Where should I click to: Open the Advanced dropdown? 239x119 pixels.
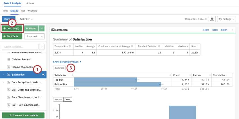(34, 36)
